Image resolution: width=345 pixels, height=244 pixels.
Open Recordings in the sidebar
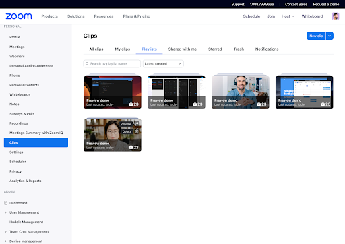click(19, 123)
